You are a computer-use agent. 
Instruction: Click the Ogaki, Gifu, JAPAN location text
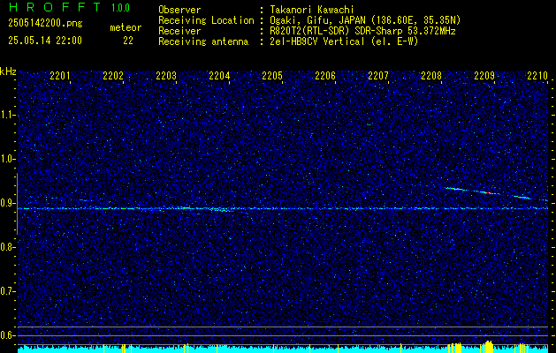pyautogui.click(x=365, y=20)
